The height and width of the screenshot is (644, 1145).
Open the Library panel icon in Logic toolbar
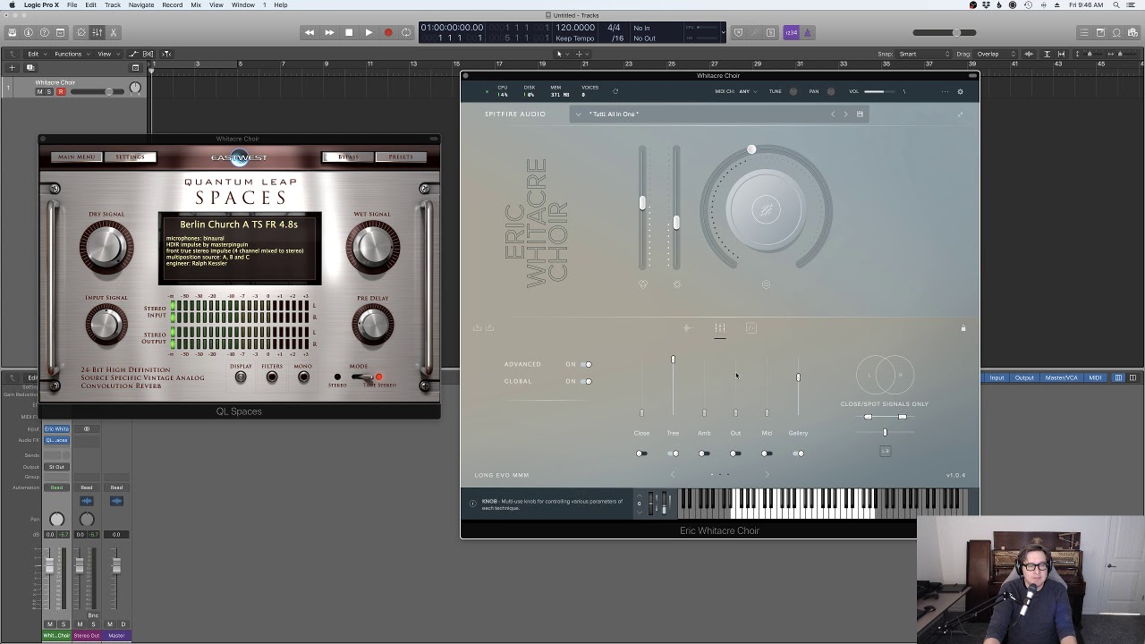coord(12,33)
